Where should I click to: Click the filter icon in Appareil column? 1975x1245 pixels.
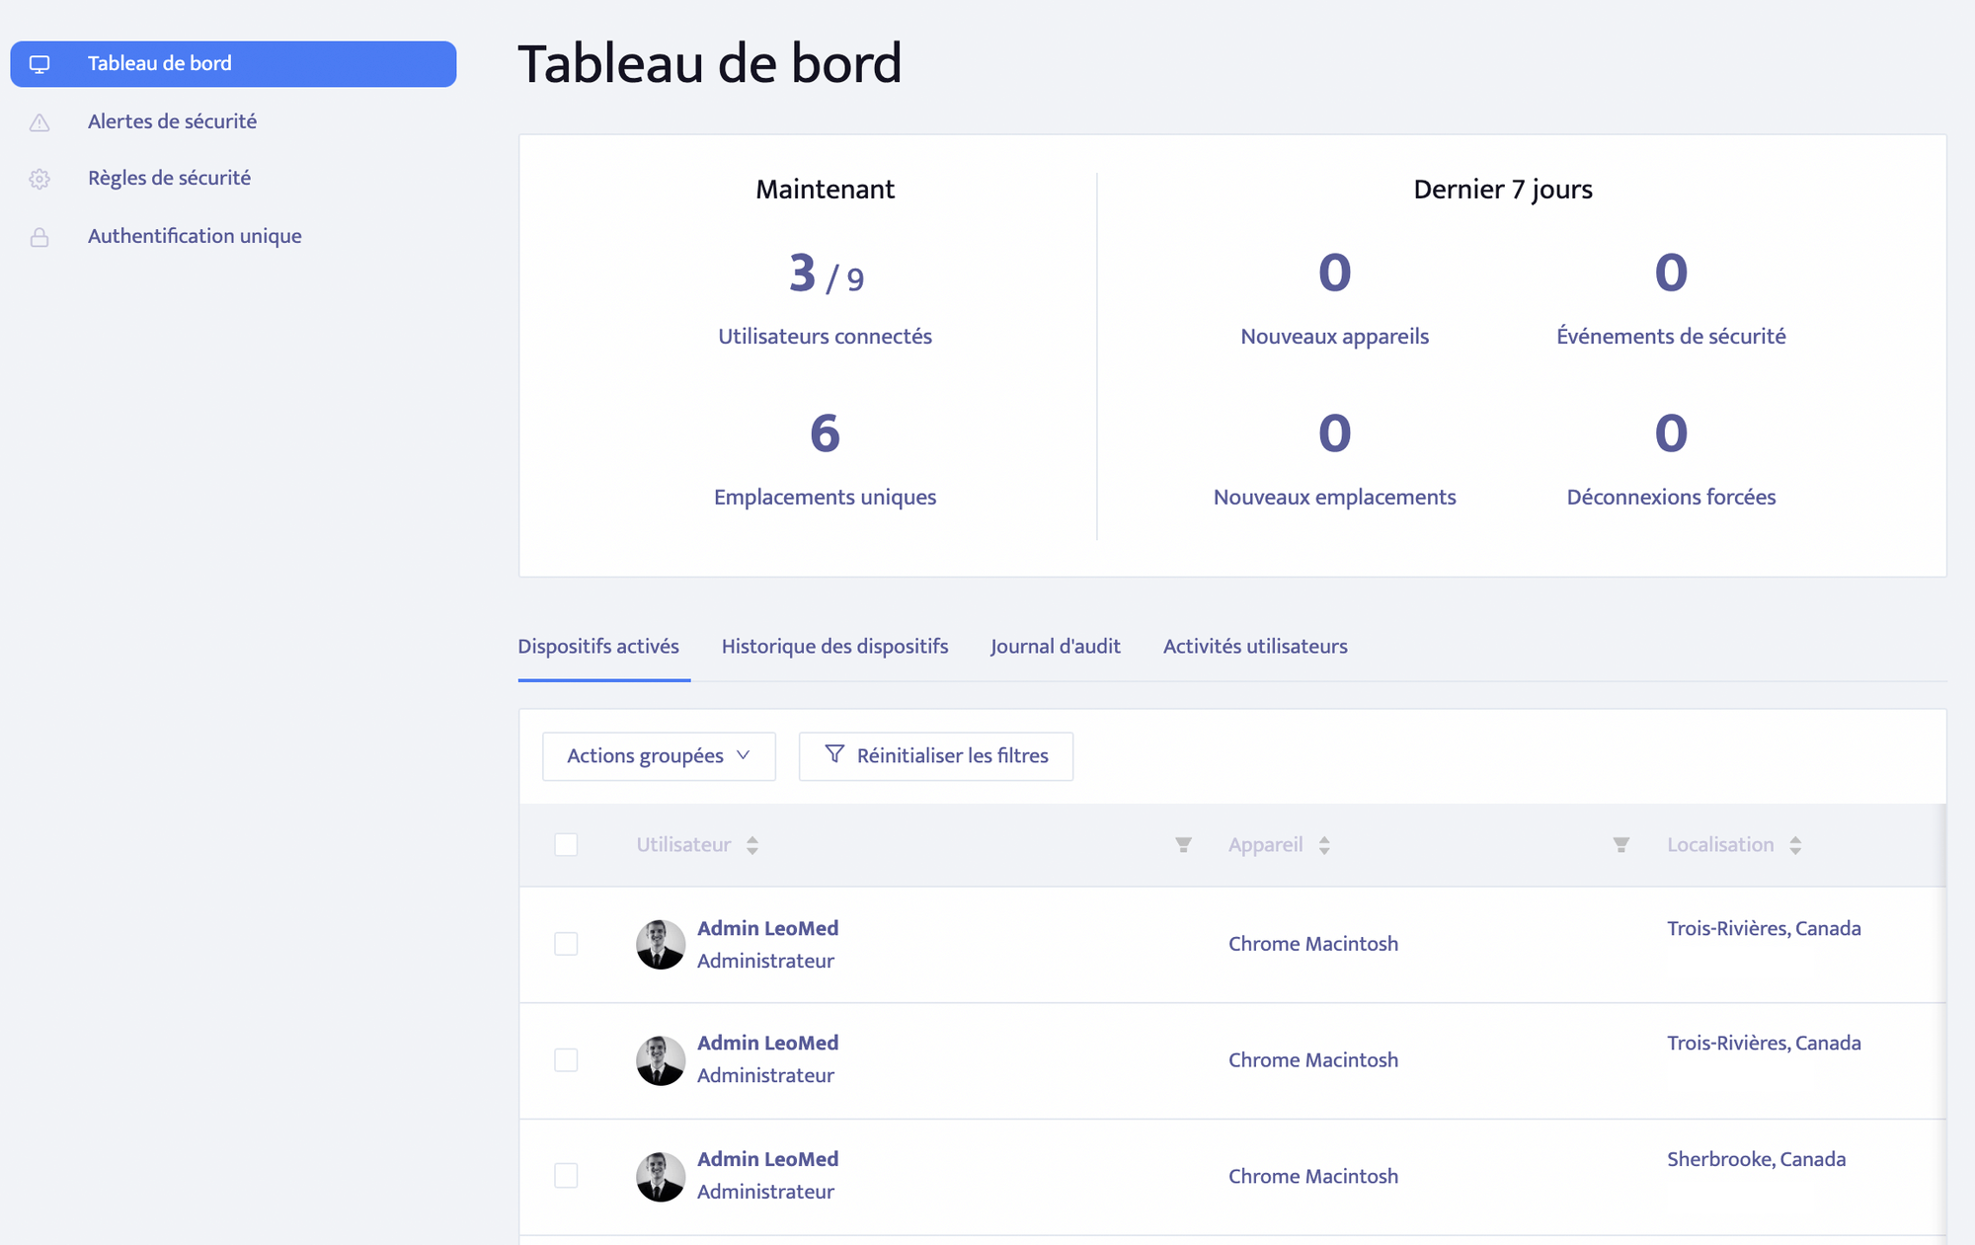coord(1620,845)
